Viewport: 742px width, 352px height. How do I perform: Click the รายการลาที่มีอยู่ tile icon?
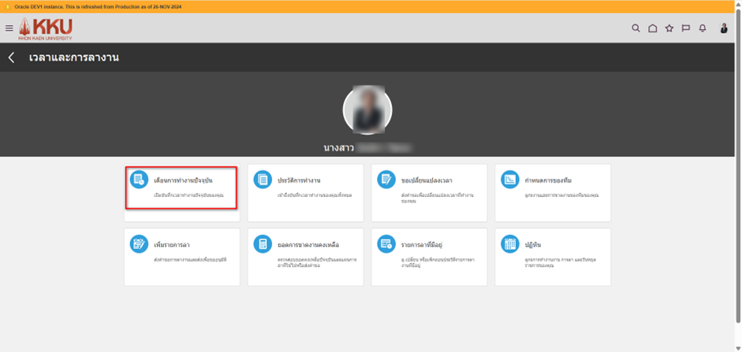click(386, 244)
